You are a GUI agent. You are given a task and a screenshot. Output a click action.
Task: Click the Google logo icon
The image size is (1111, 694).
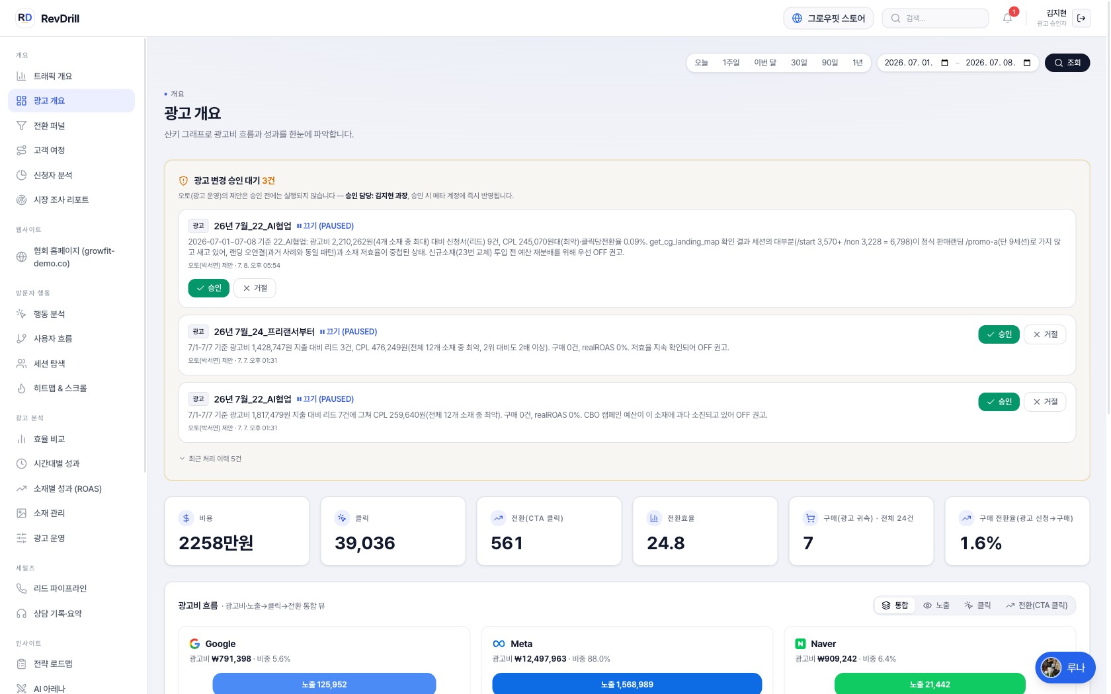pyautogui.click(x=194, y=644)
